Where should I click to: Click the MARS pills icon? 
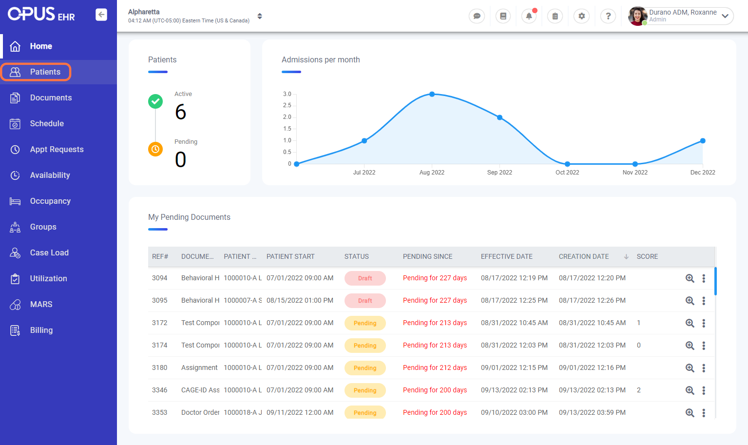pyautogui.click(x=15, y=305)
